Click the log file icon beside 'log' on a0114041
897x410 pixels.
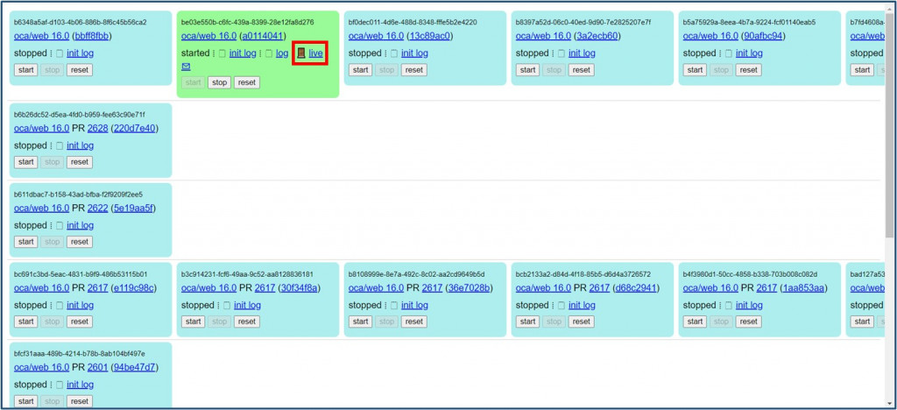[268, 53]
